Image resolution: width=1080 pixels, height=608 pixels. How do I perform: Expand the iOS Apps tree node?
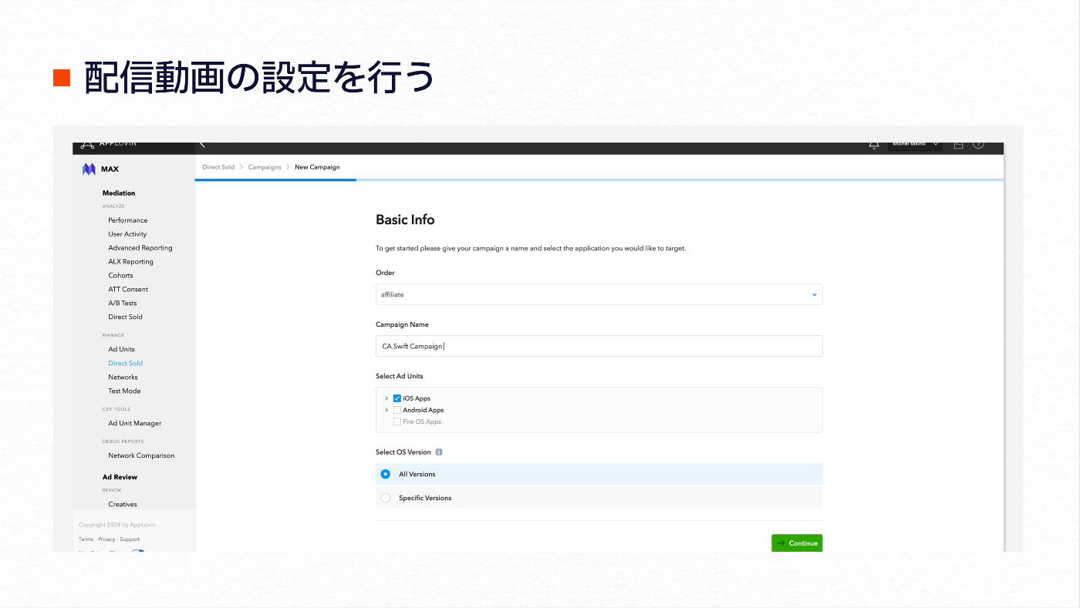click(386, 398)
